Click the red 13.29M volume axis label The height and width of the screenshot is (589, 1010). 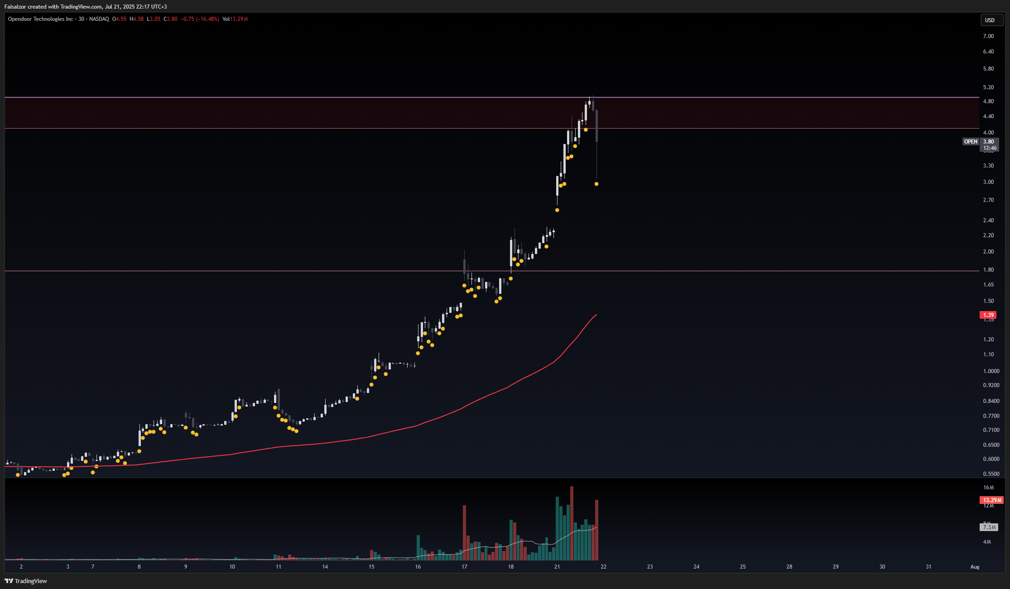pyautogui.click(x=991, y=500)
